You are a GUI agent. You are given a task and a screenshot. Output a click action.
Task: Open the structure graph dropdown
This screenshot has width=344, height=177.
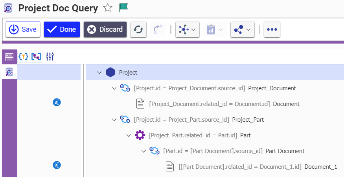coord(188,29)
